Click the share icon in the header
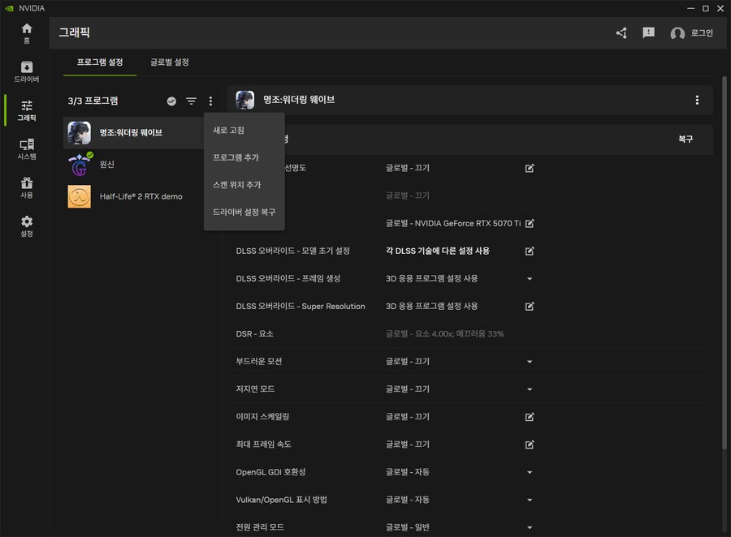Screen dimensions: 731x537 [621, 33]
